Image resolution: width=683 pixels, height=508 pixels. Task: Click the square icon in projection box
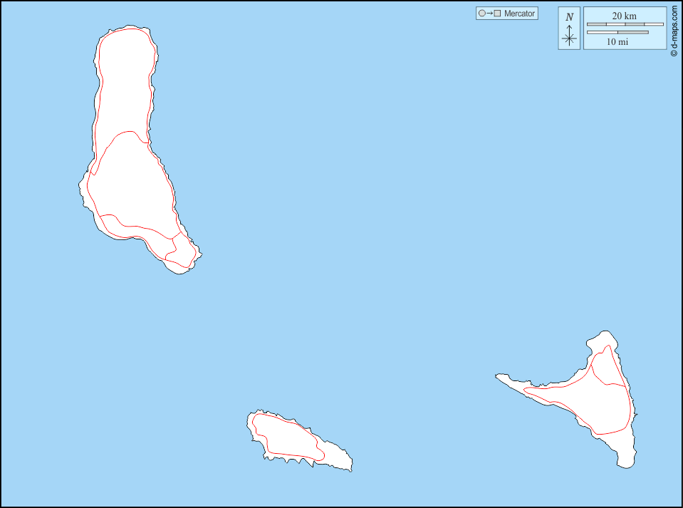pos(497,14)
